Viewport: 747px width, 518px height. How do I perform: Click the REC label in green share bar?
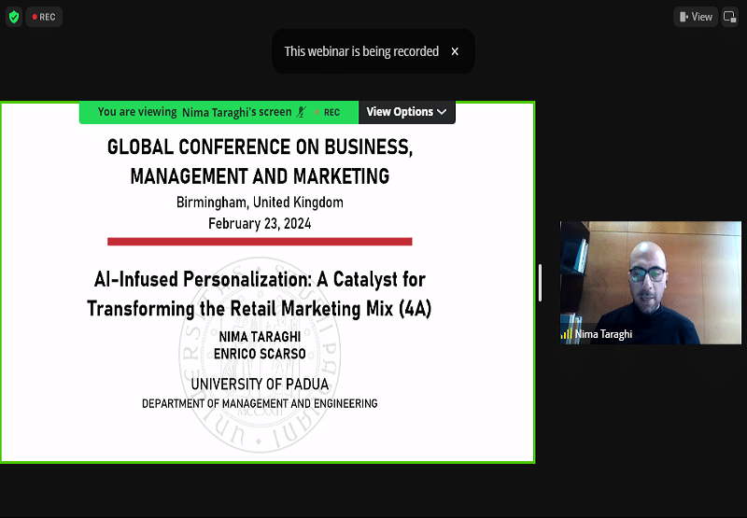pos(331,112)
